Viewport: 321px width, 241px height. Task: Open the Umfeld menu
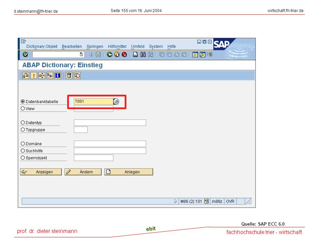coord(138,47)
